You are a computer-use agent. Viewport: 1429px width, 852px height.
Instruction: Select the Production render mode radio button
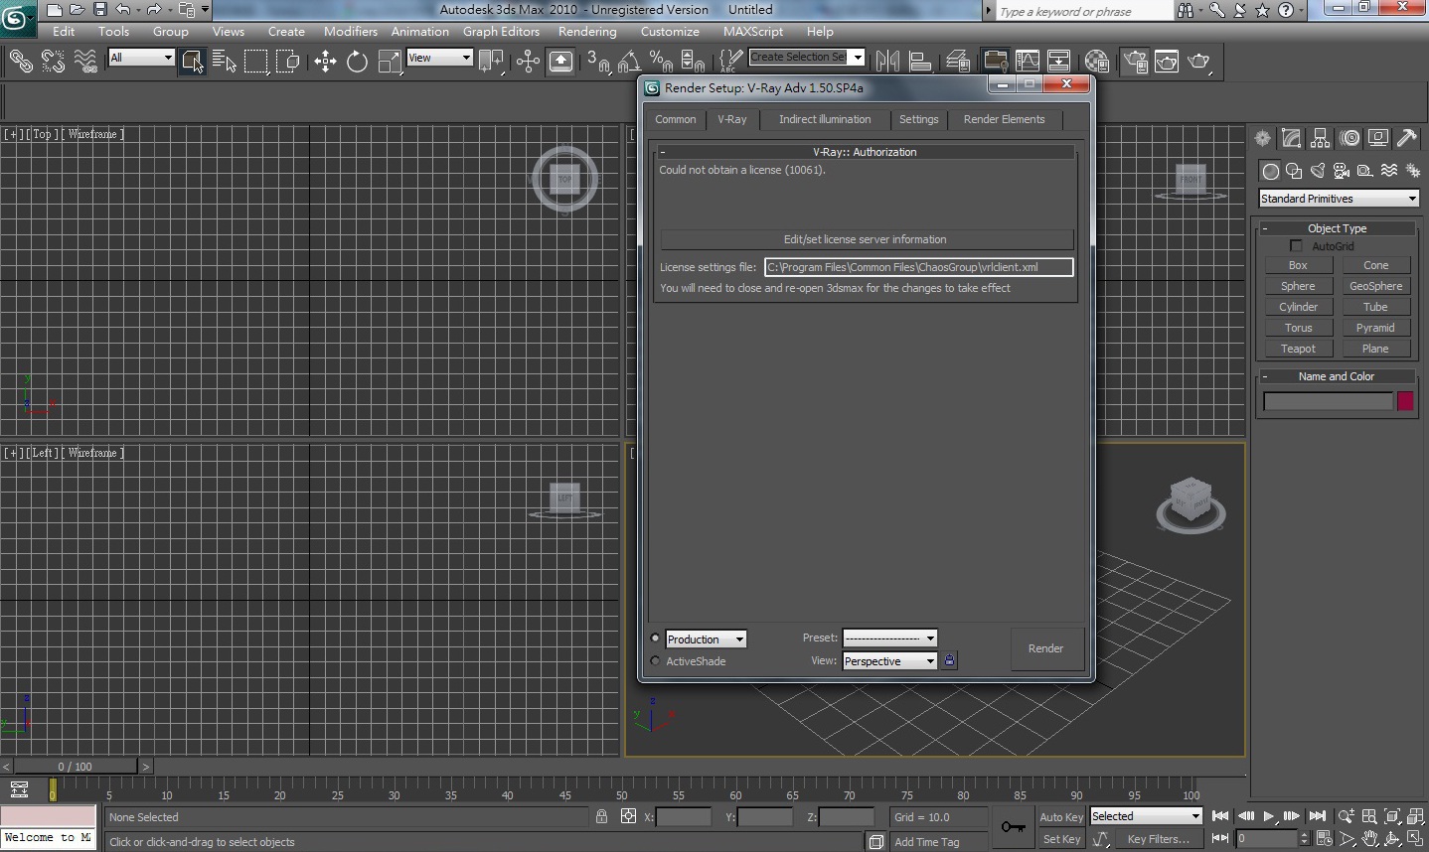(x=655, y=639)
